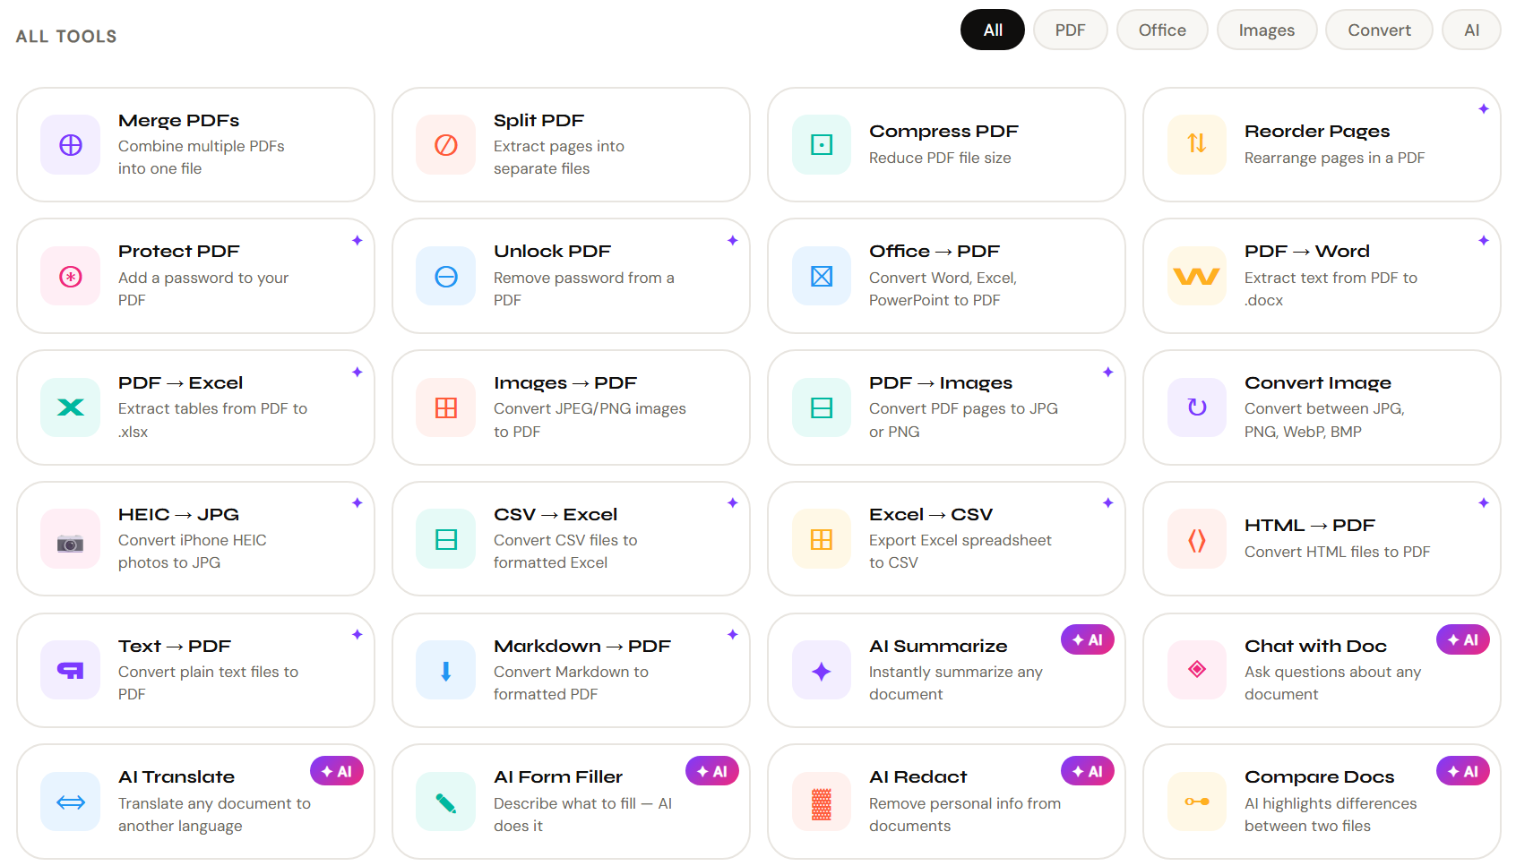Click the sparkle marker on HTML to PDF card
The height and width of the screenshot is (866, 1516).
(x=1484, y=502)
